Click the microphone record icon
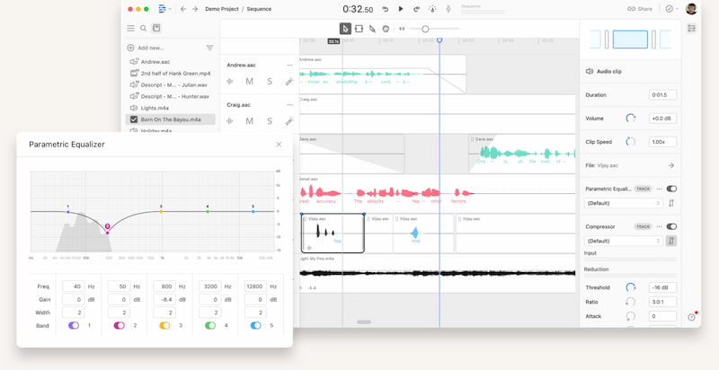This screenshot has height=370, width=719. coord(448,9)
